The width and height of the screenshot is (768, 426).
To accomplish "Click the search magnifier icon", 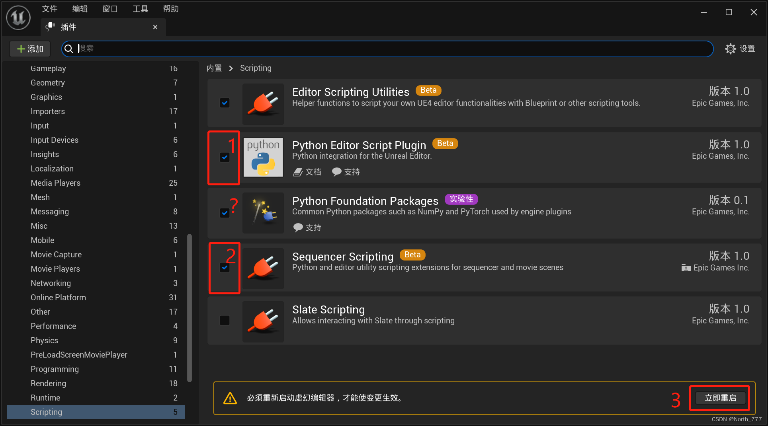I will 69,49.
